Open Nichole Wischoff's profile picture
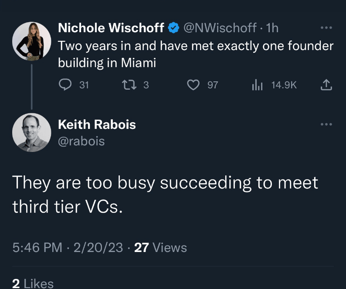346x289 pixels. pyautogui.click(x=31, y=40)
